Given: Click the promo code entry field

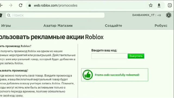Looking at the screenshot, I should point(109,56).
